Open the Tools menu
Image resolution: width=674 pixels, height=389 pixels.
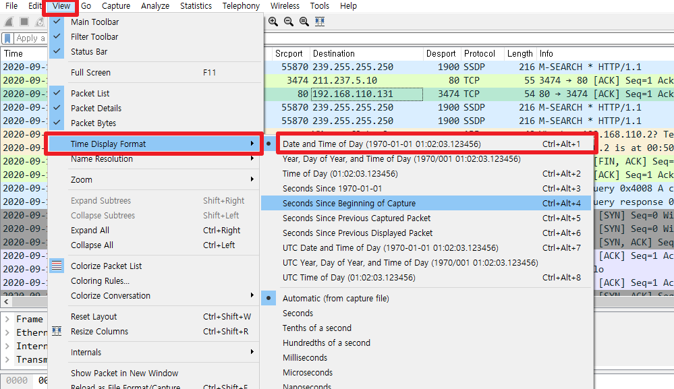[x=319, y=6]
